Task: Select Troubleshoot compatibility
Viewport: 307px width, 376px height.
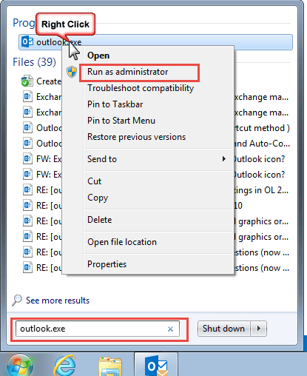Action: [x=141, y=88]
